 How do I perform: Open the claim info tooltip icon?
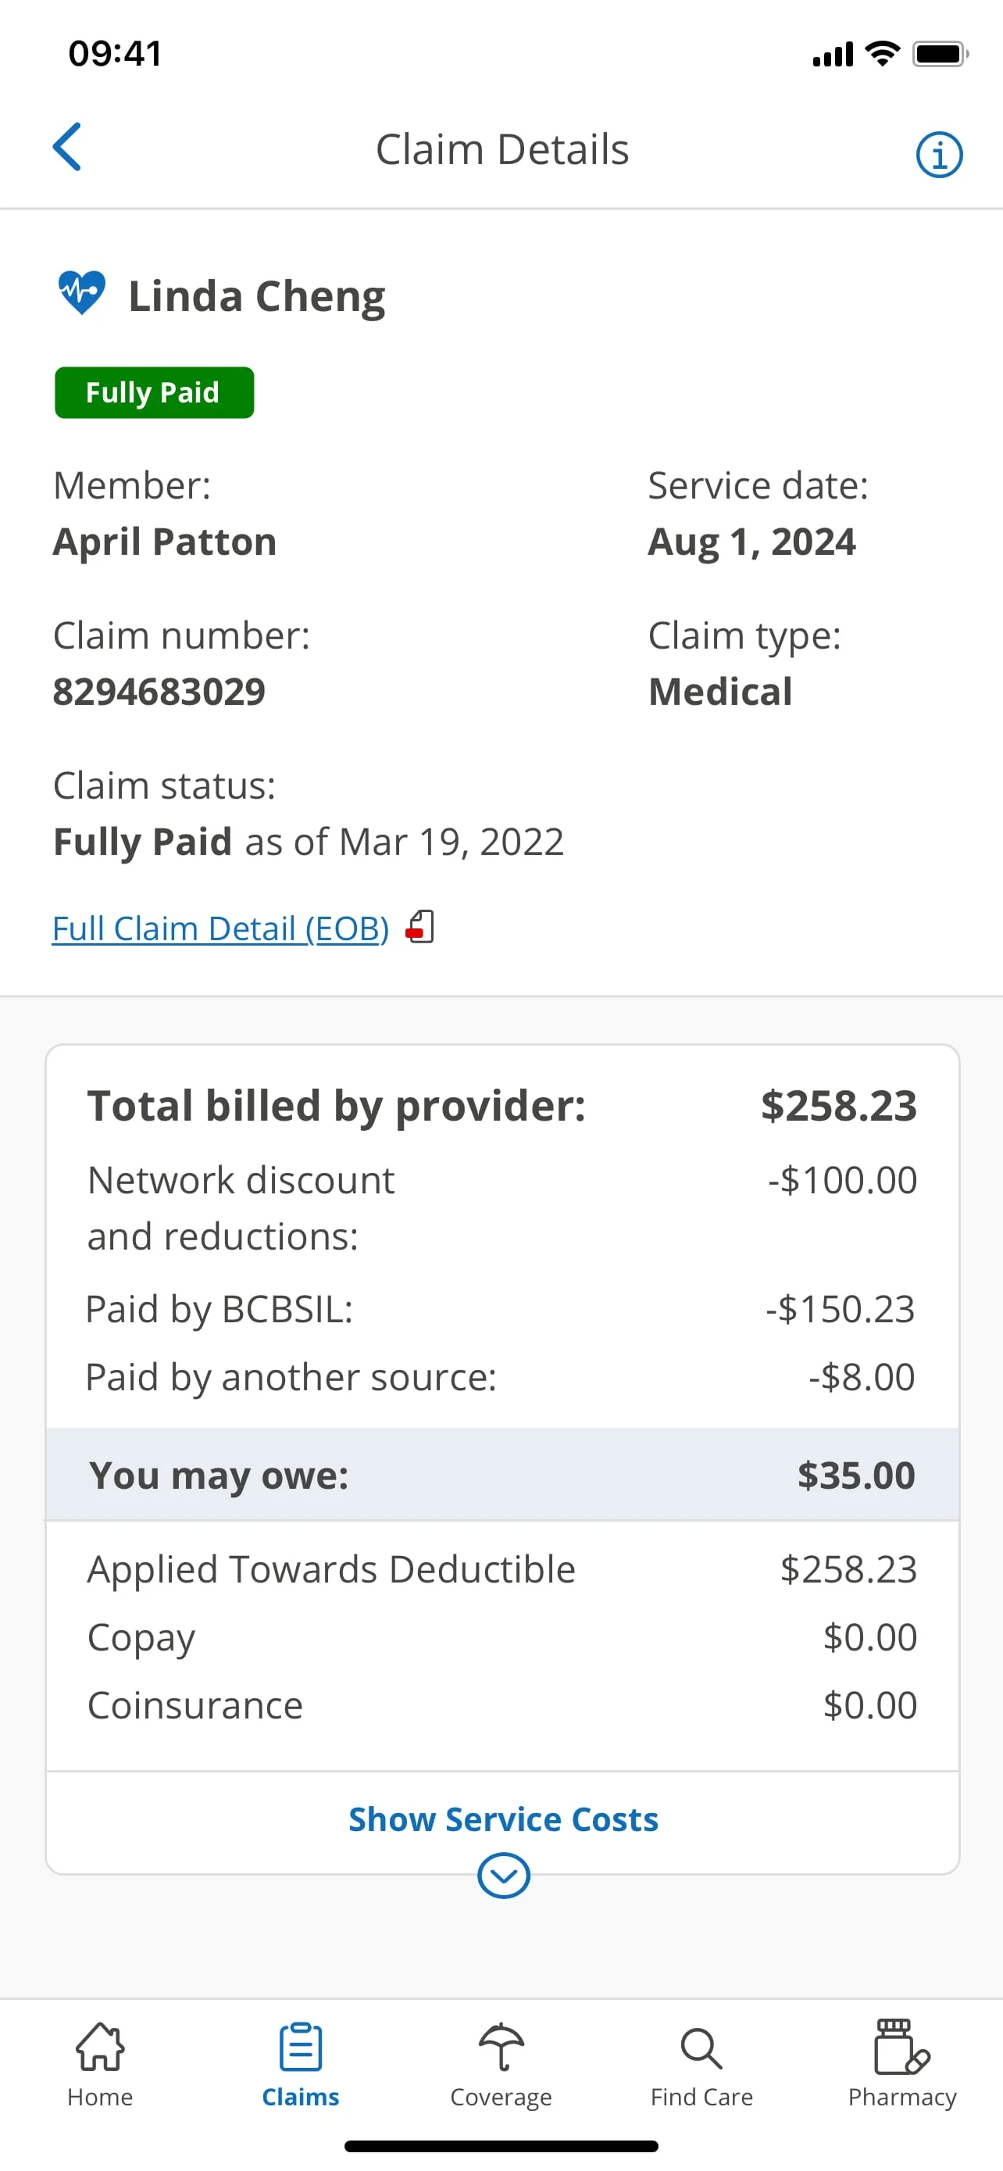click(938, 153)
